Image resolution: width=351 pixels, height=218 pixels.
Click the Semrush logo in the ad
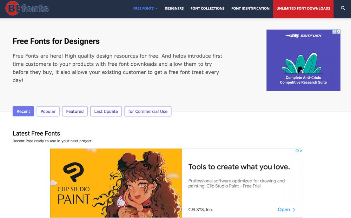click(x=303, y=36)
